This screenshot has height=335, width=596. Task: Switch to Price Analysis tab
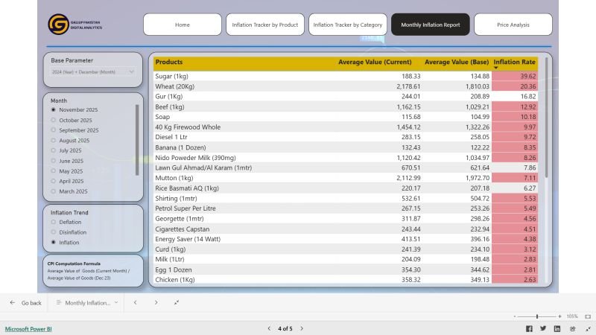click(513, 25)
